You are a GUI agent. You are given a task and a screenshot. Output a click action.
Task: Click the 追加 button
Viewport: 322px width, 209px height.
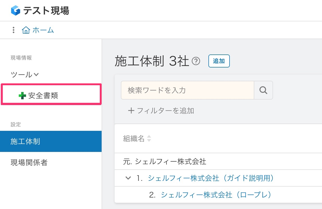[x=219, y=61]
